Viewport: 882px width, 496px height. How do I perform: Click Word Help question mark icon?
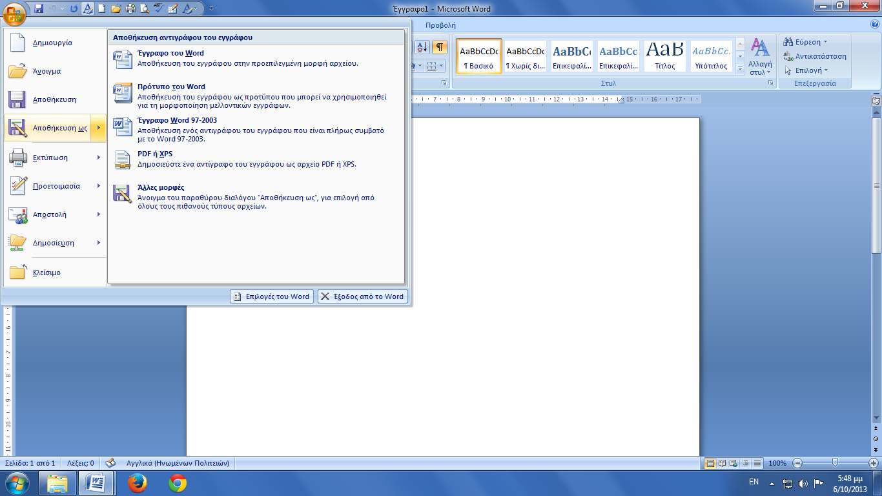pos(875,25)
